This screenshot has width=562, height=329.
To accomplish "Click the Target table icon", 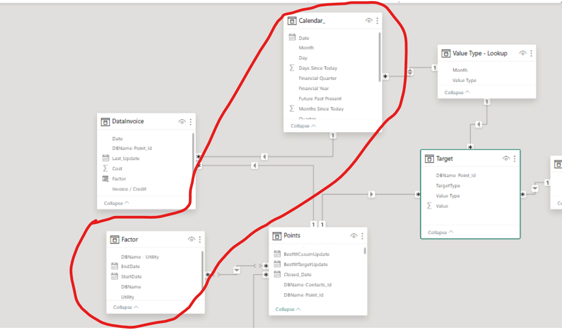I will coord(429,159).
